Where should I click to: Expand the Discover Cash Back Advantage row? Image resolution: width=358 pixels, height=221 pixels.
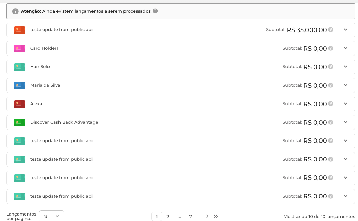click(x=346, y=122)
